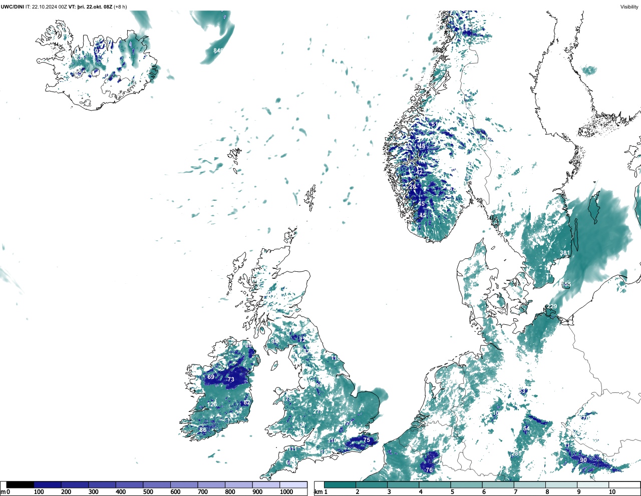Click the '846' value east of Iceland
This screenshot has height=496, width=641.
(x=218, y=51)
